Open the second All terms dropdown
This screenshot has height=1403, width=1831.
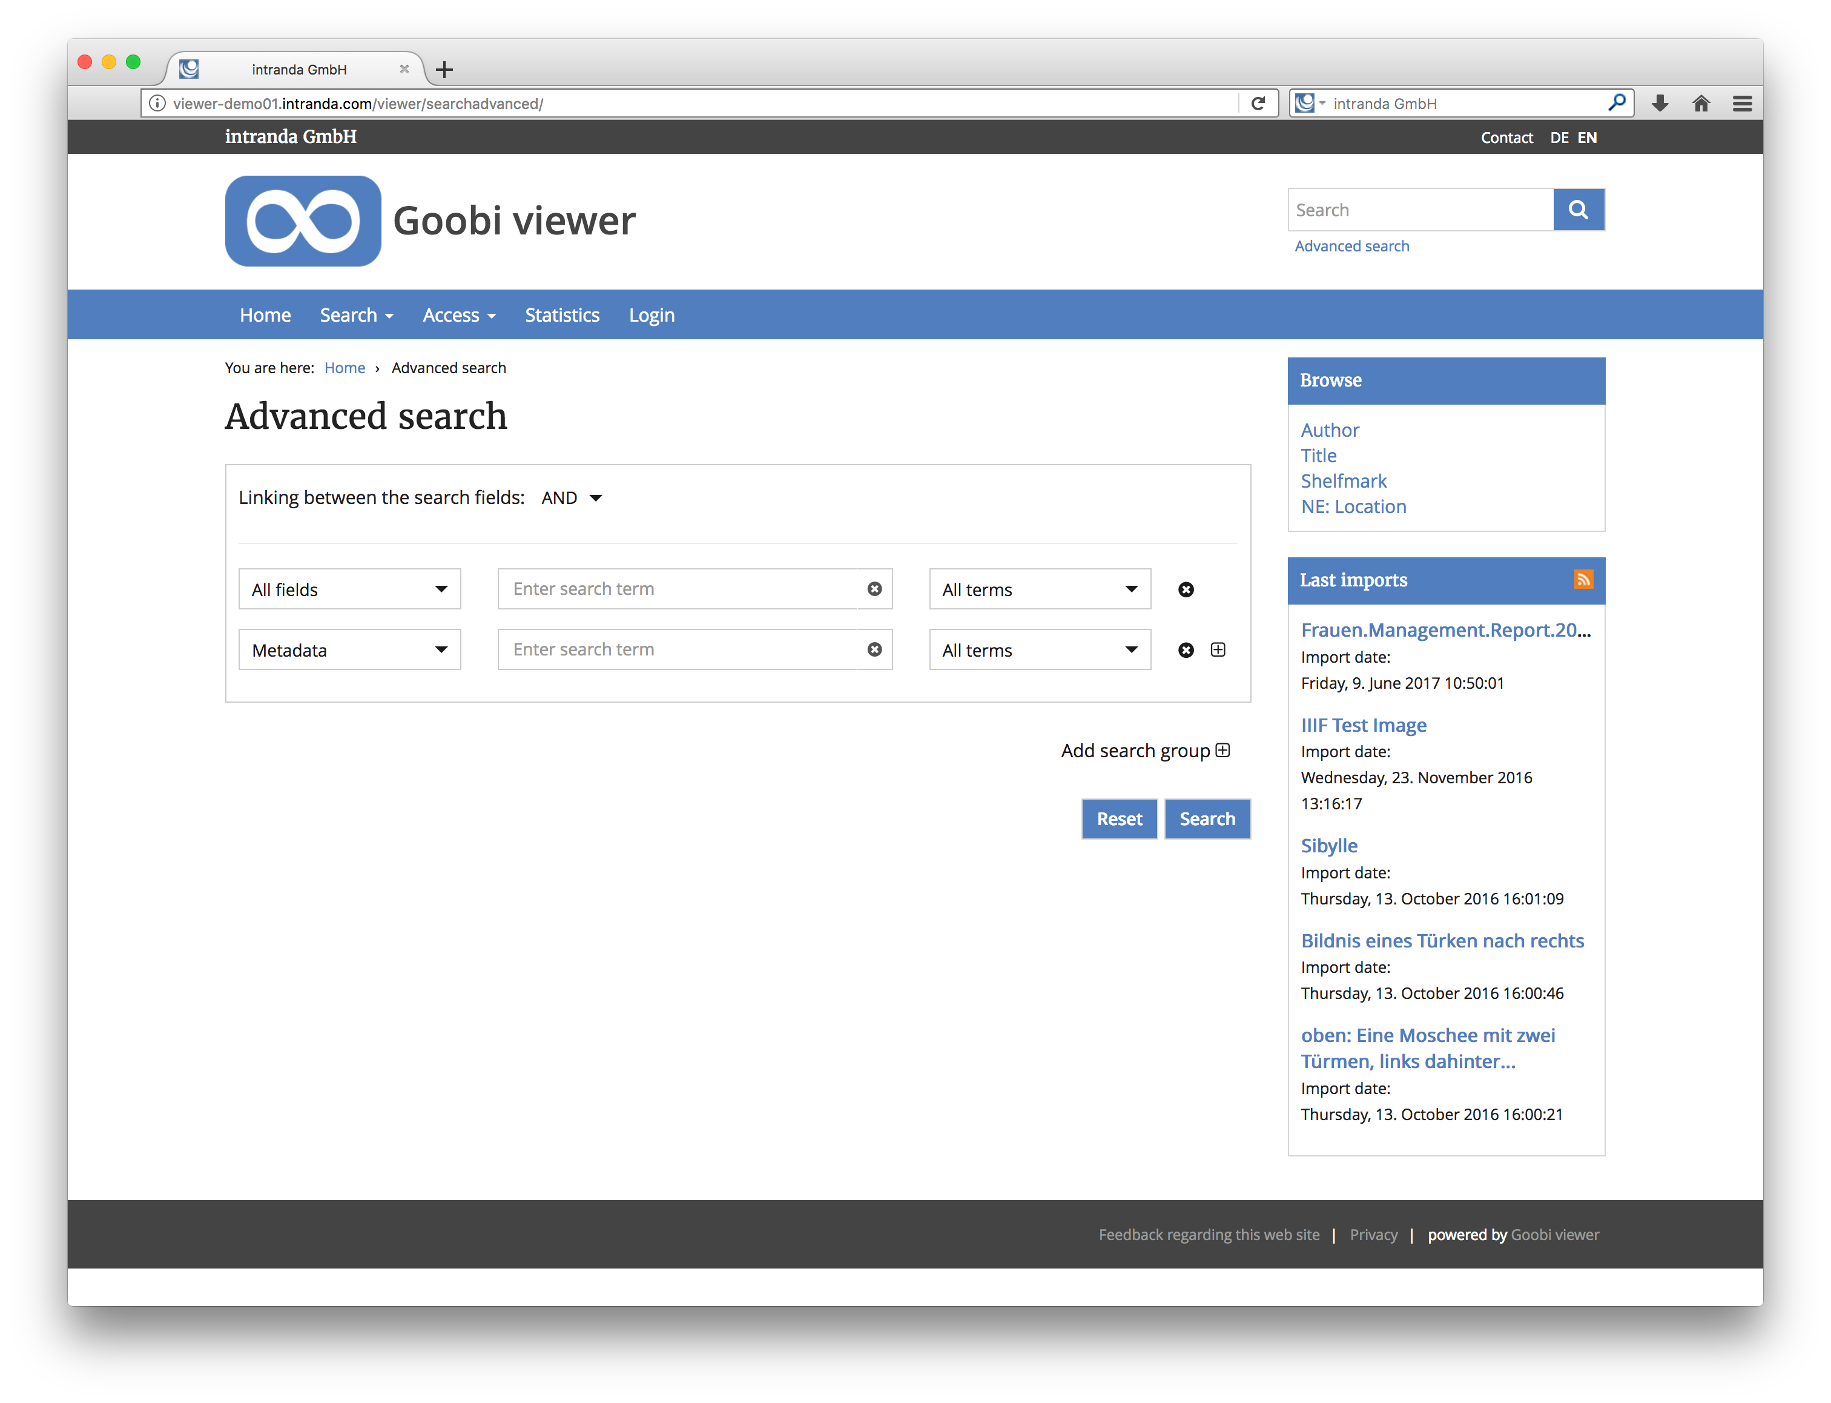(x=1040, y=650)
